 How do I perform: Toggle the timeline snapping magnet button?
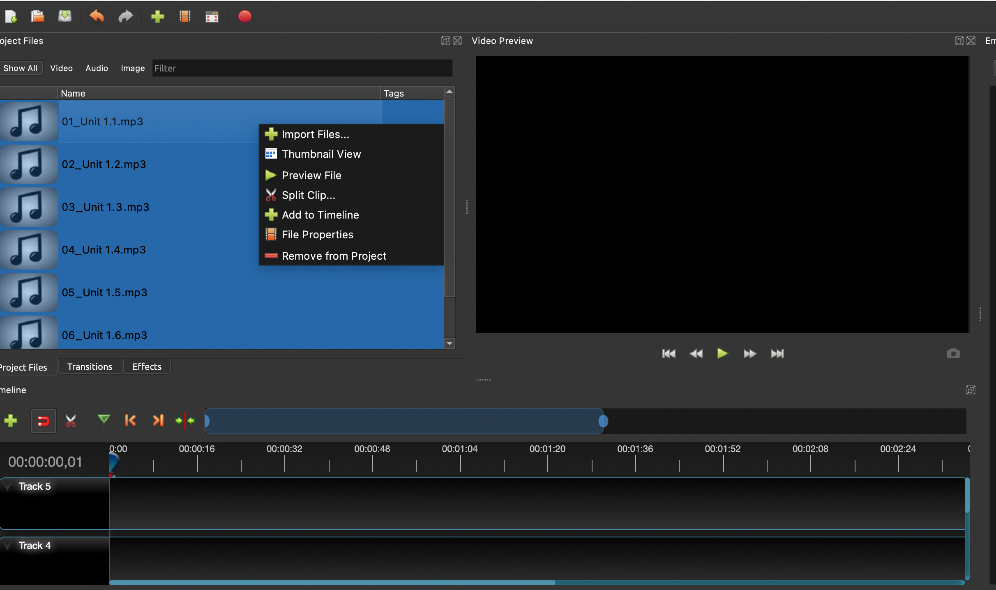(x=43, y=421)
